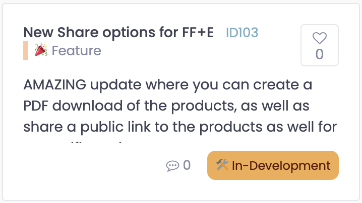The width and height of the screenshot is (362, 203).
Task: Click the In-Development label text
Action: 281,166
